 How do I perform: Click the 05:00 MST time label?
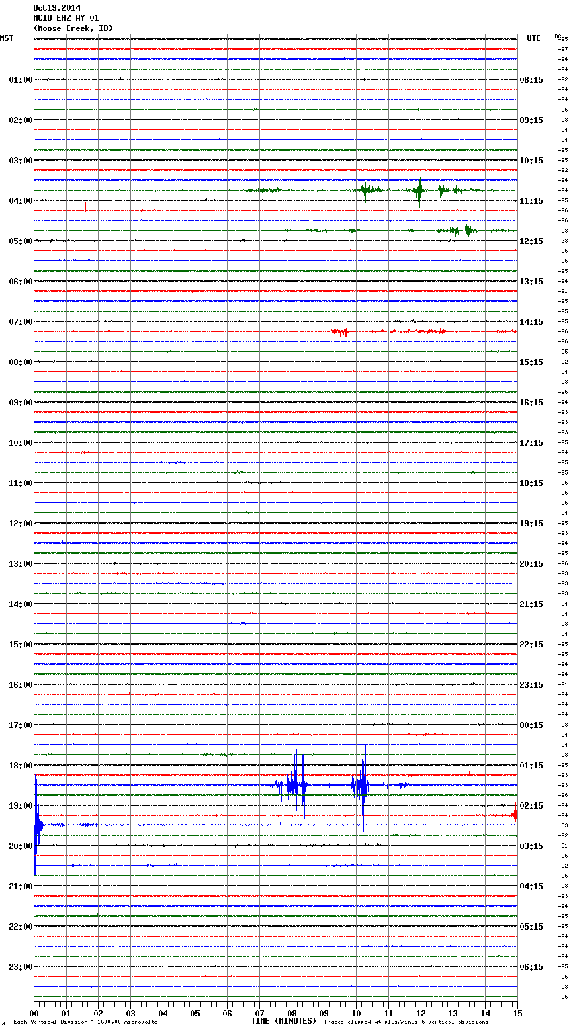click(x=20, y=241)
